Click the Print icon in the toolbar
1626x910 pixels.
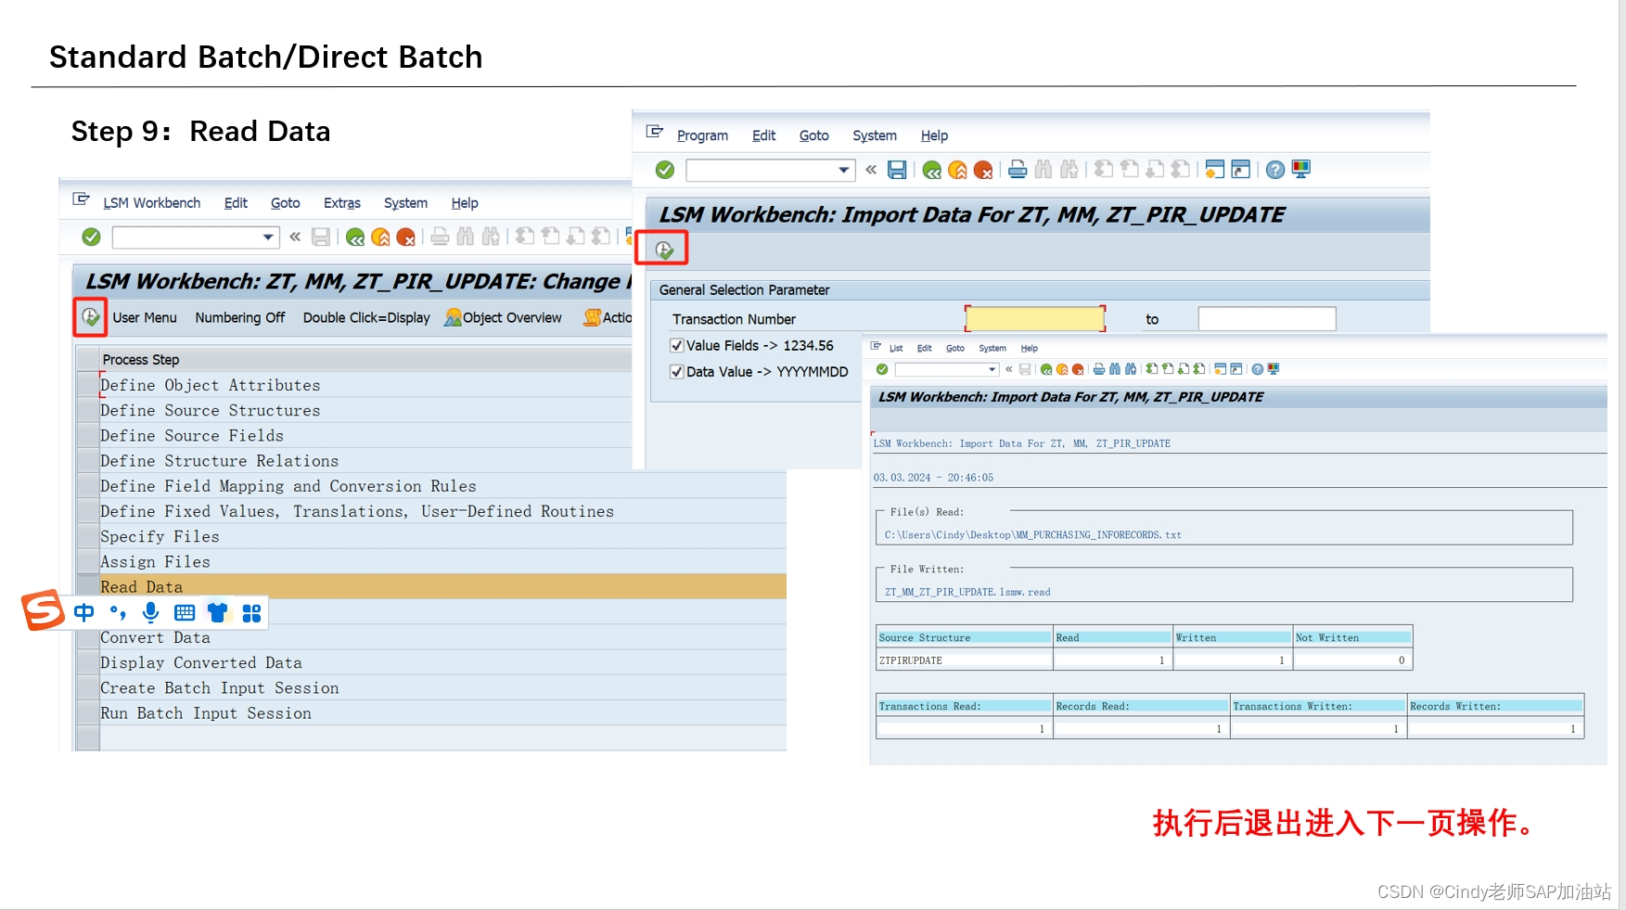pyautogui.click(x=1017, y=169)
